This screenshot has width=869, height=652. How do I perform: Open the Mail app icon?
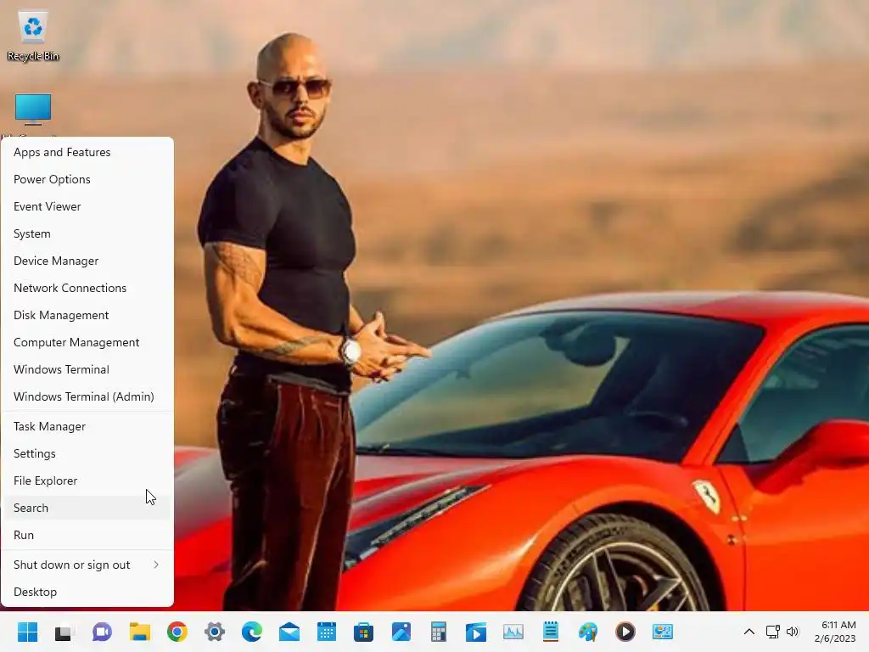tap(289, 632)
